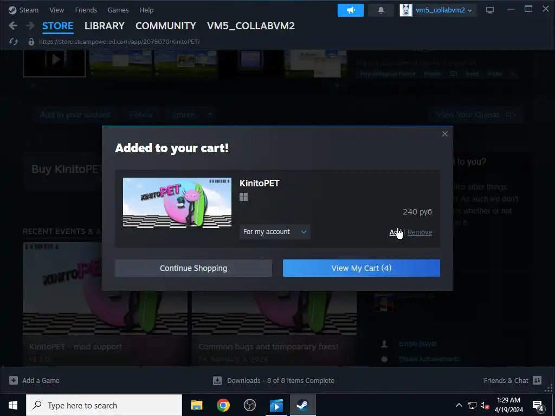Switch to the STORE tab
Viewport: 555px width, 416px height.
57,26
